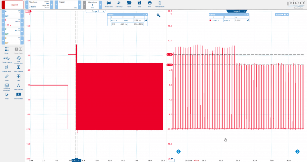Open the Notes tool
This screenshot has height=162, width=307.
(7, 96)
